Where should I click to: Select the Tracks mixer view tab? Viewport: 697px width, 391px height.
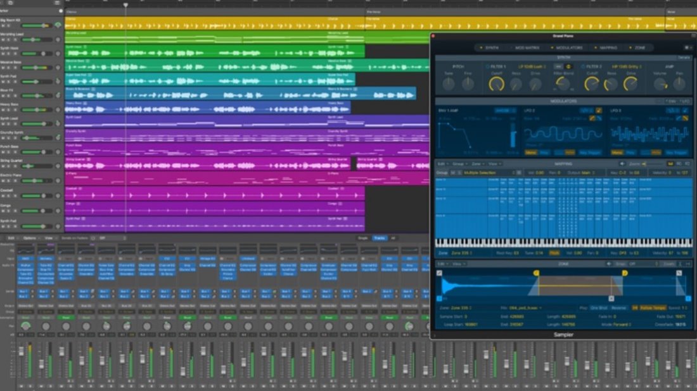point(379,238)
